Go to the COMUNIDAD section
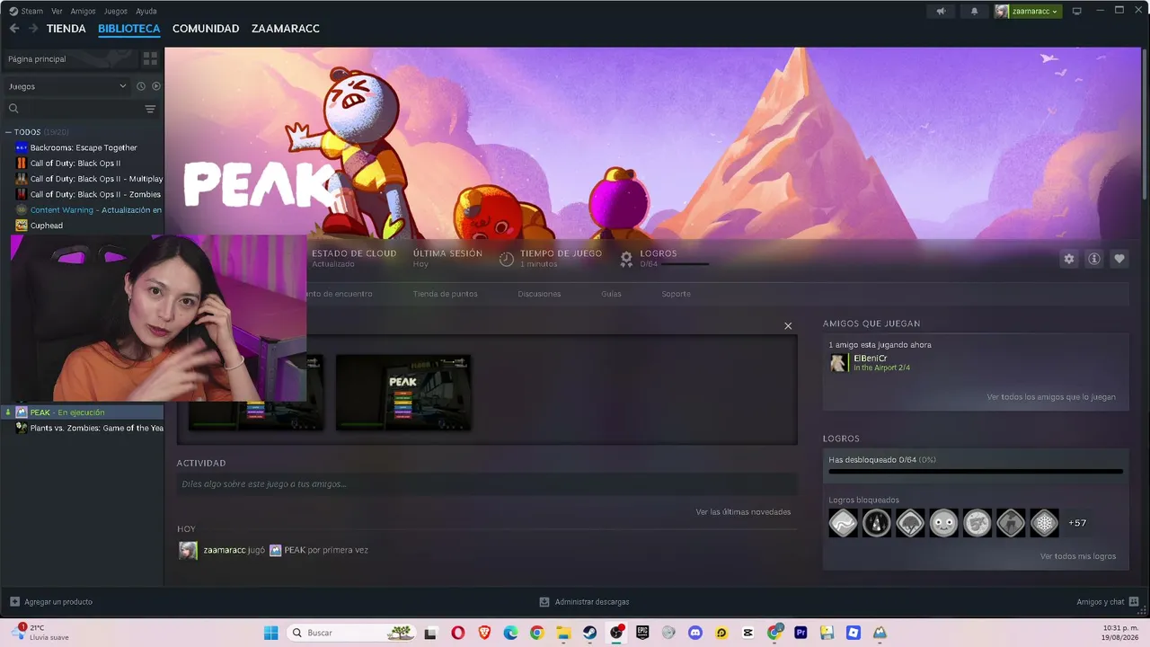The image size is (1150, 647). click(206, 29)
